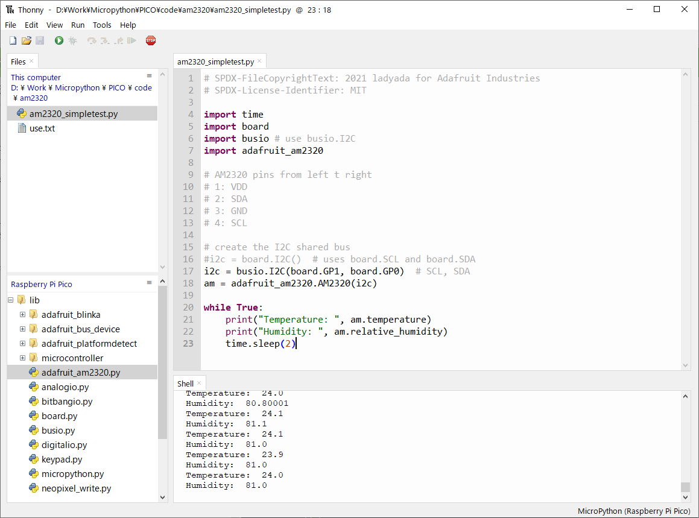Expand the adafruit_blinka folder
The image size is (699, 518).
pyautogui.click(x=22, y=314)
